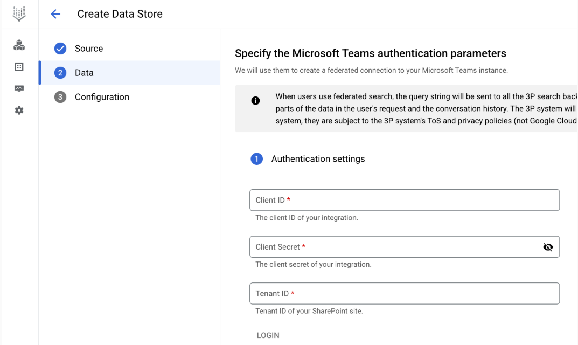Click the Agent Builder logo above the sidebar
Viewport: 578px width, 345px height.
tap(19, 13)
